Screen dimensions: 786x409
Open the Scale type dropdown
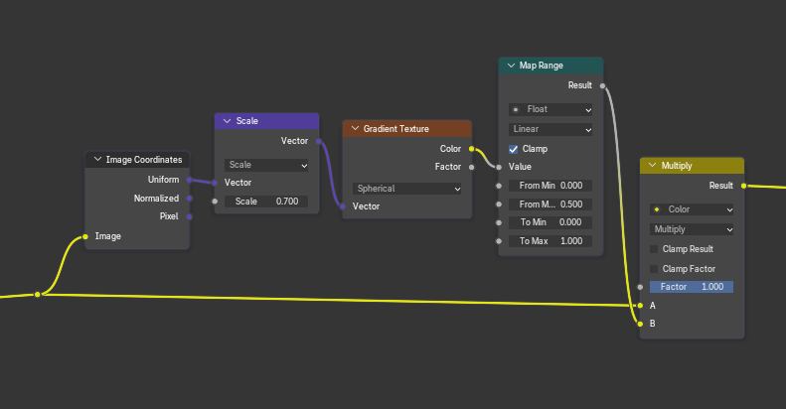(x=266, y=165)
